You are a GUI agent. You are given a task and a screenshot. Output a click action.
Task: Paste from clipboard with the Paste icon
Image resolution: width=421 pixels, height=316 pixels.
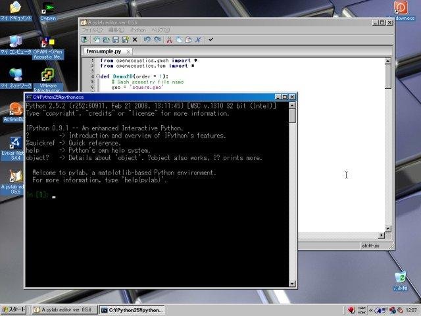[x=189, y=39]
